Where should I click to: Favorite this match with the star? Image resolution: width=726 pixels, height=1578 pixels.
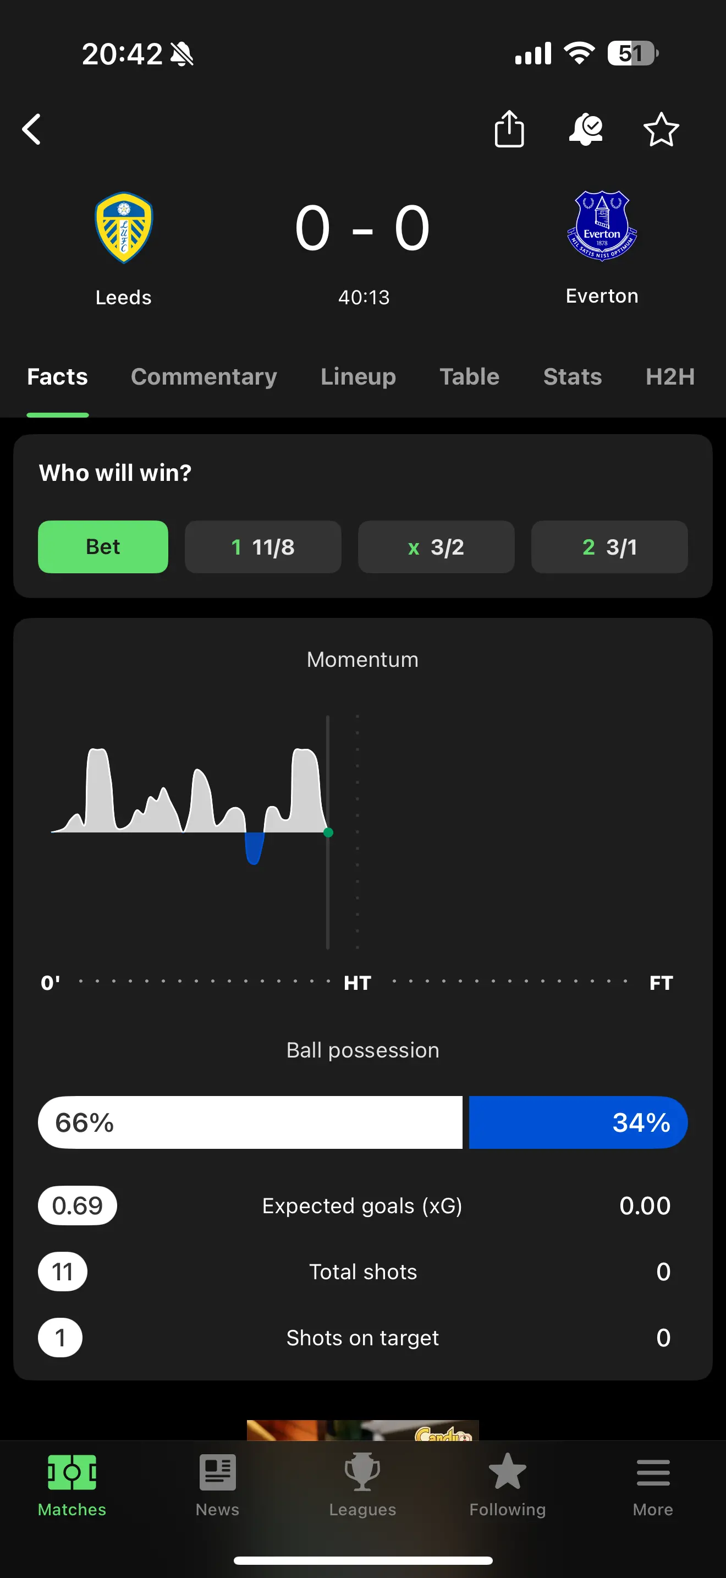pyautogui.click(x=661, y=129)
